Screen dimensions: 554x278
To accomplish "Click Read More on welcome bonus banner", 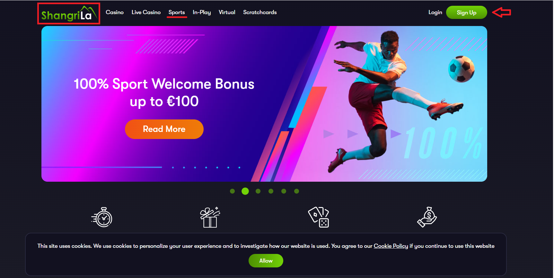I will pos(164,129).
